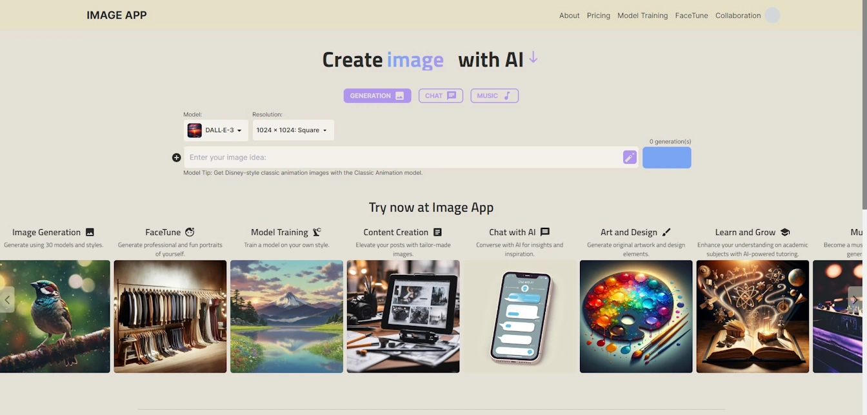
Task: Click the Art and Design brush icon
Action: click(666, 232)
